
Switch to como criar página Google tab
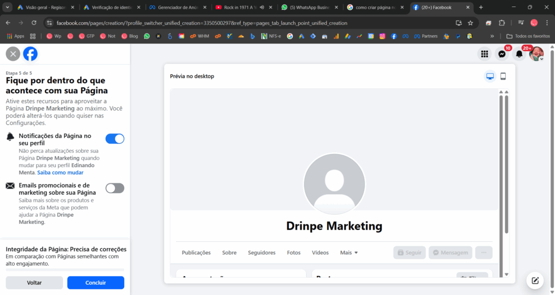(376, 7)
